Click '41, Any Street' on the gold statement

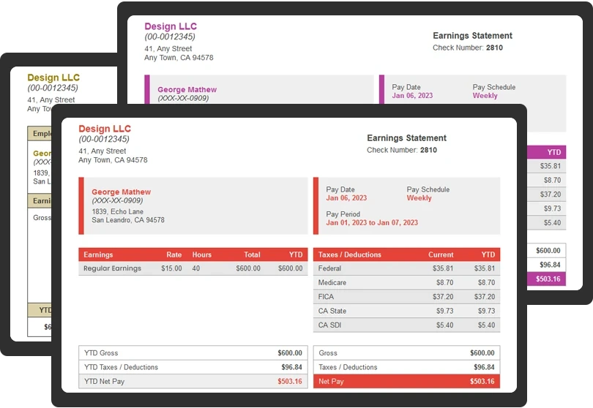[51, 99]
